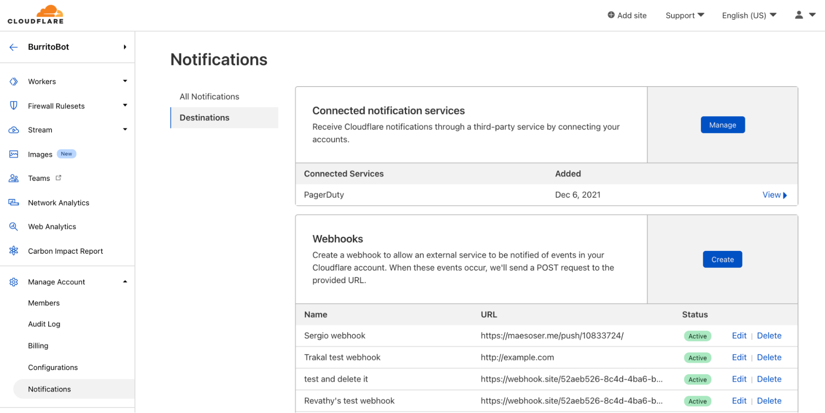Click the Teams people icon
825x413 pixels.
coord(14,178)
